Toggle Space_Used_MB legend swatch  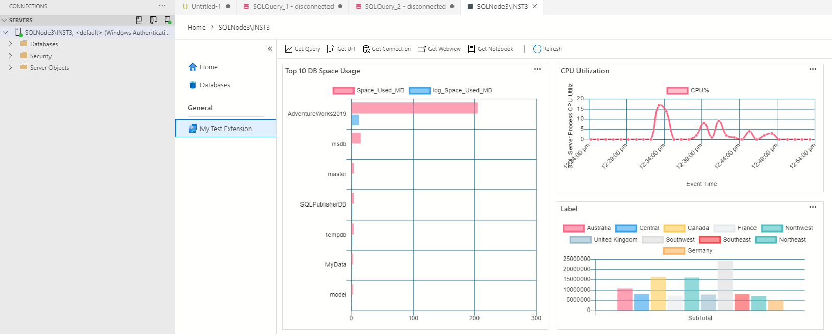click(x=343, y=91)
